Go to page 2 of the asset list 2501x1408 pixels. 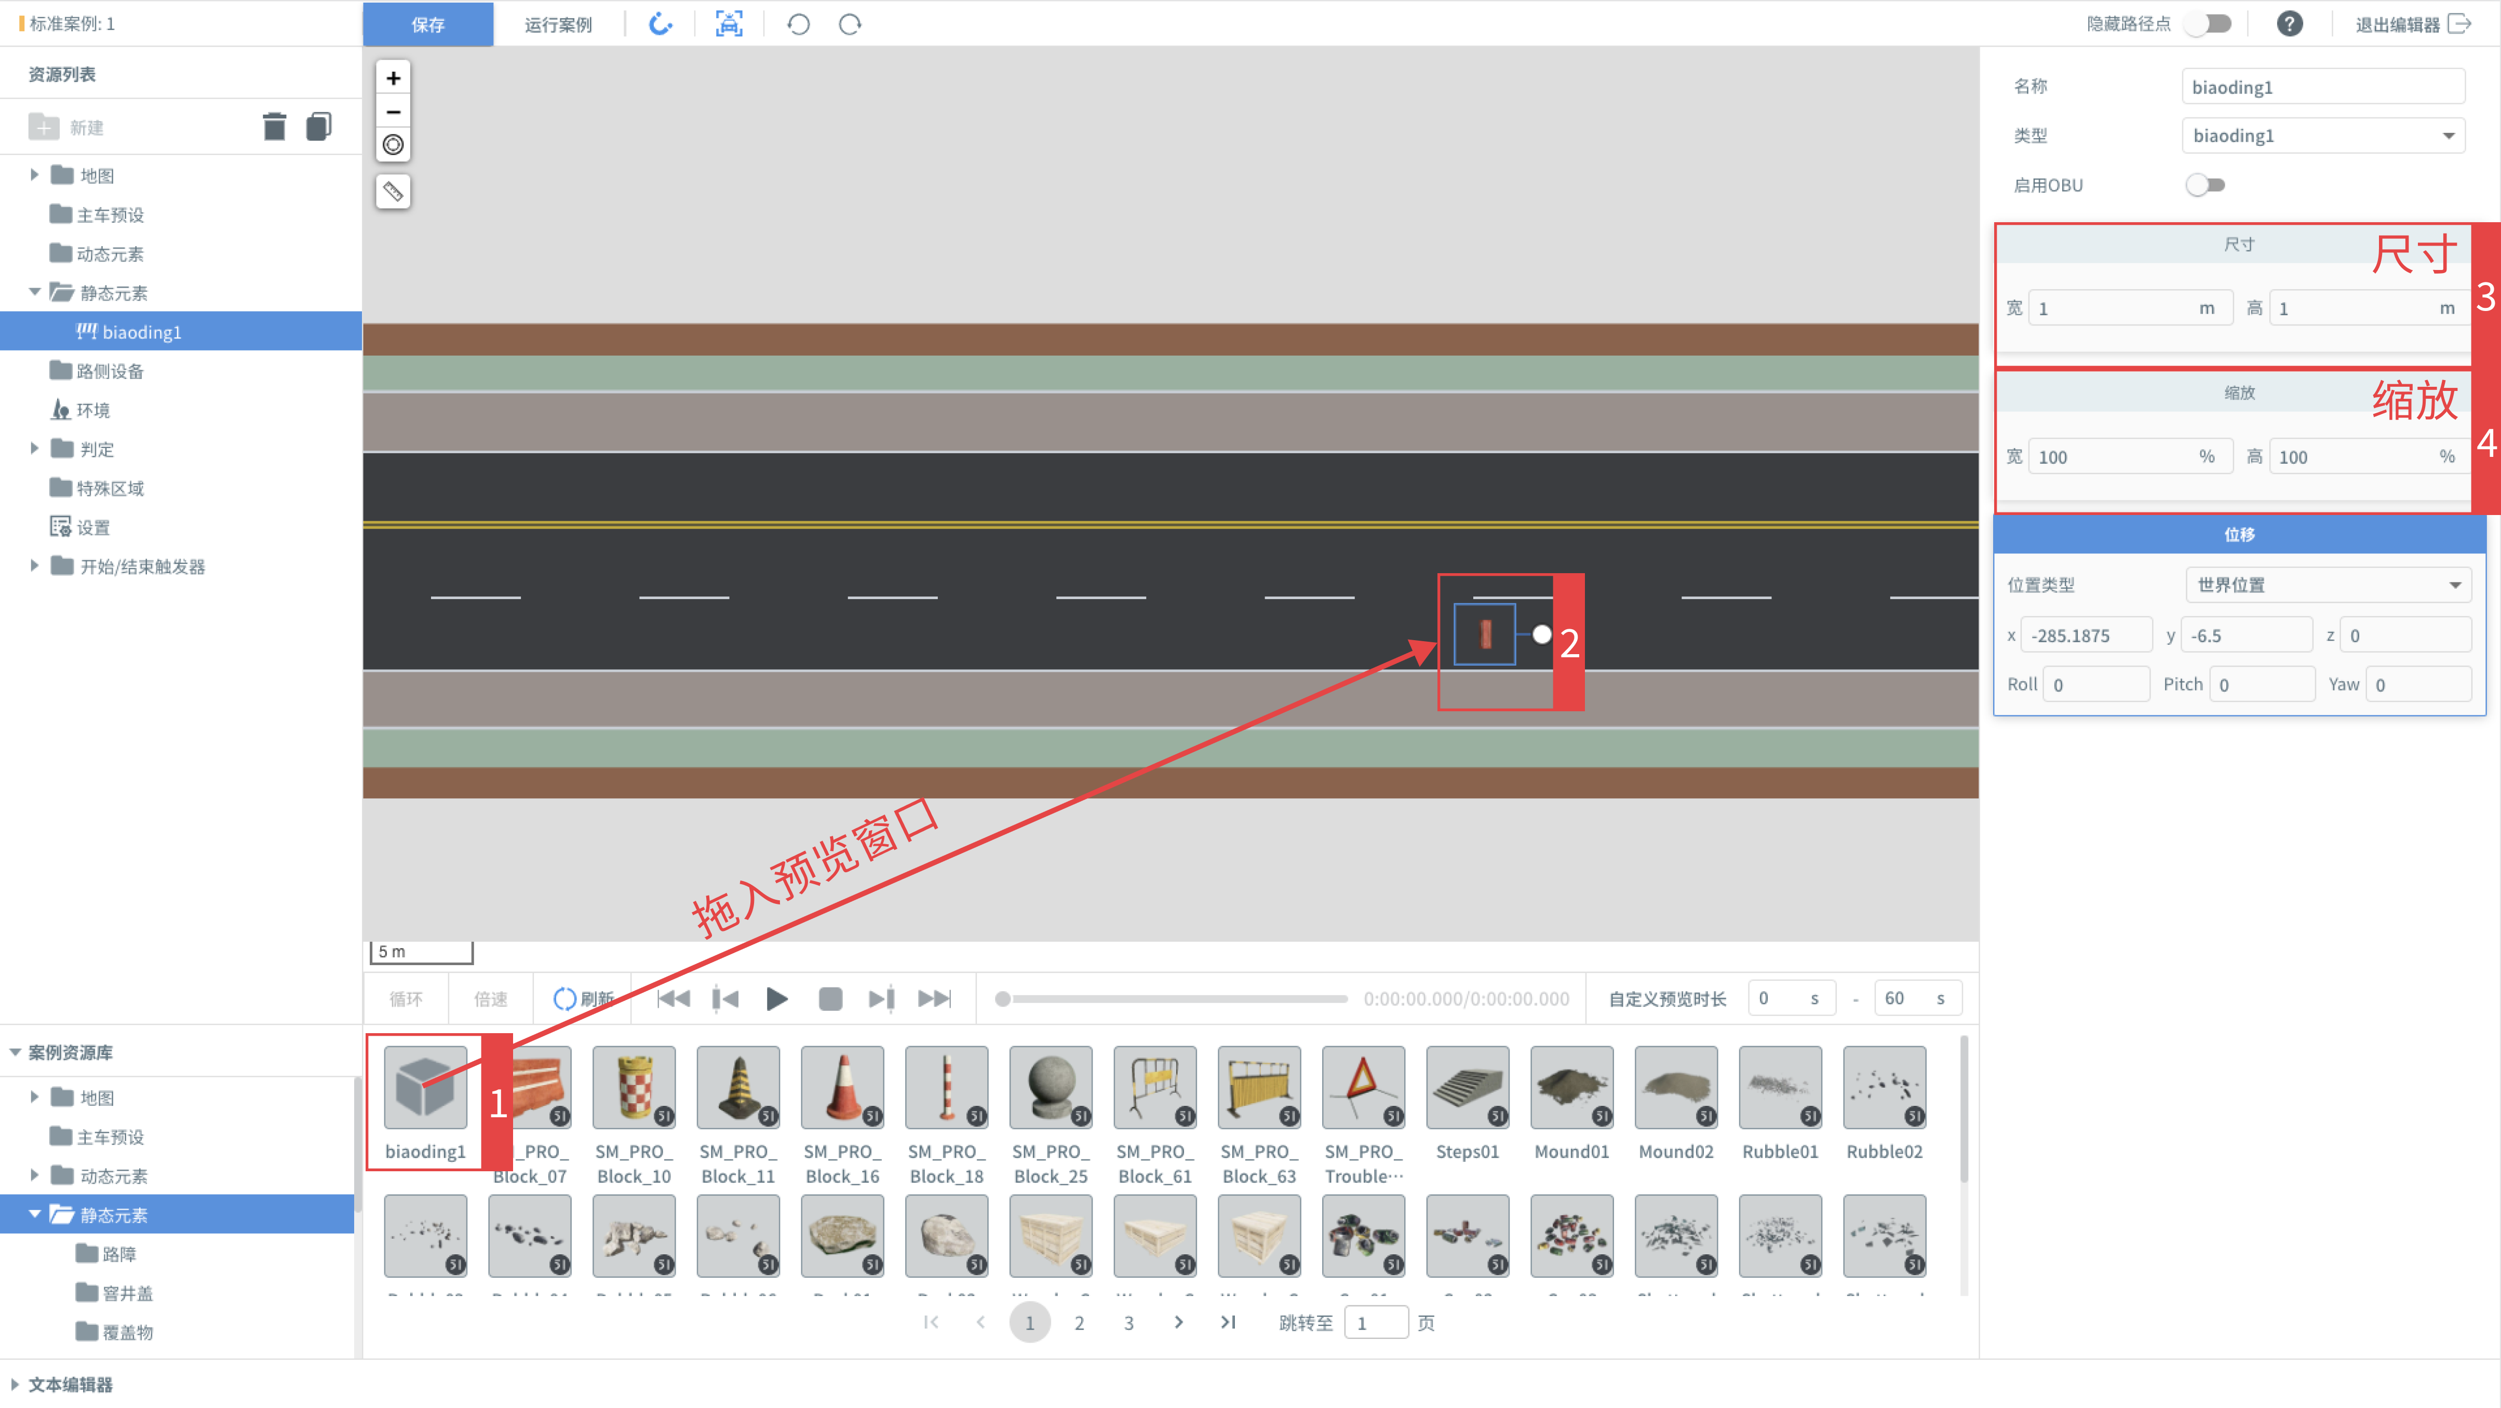point(1079,1323)
